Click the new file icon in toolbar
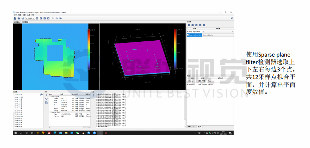The image size is (310, 148). 15,18
